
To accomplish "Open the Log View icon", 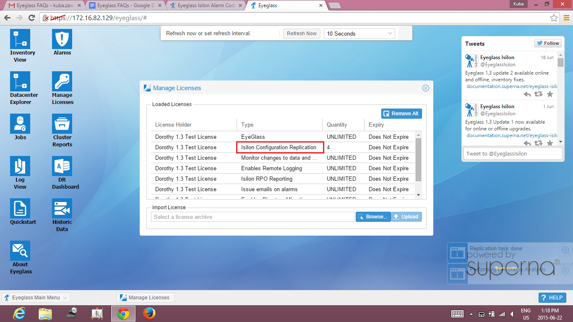I will pyautogui.click(x=20, y=166).
